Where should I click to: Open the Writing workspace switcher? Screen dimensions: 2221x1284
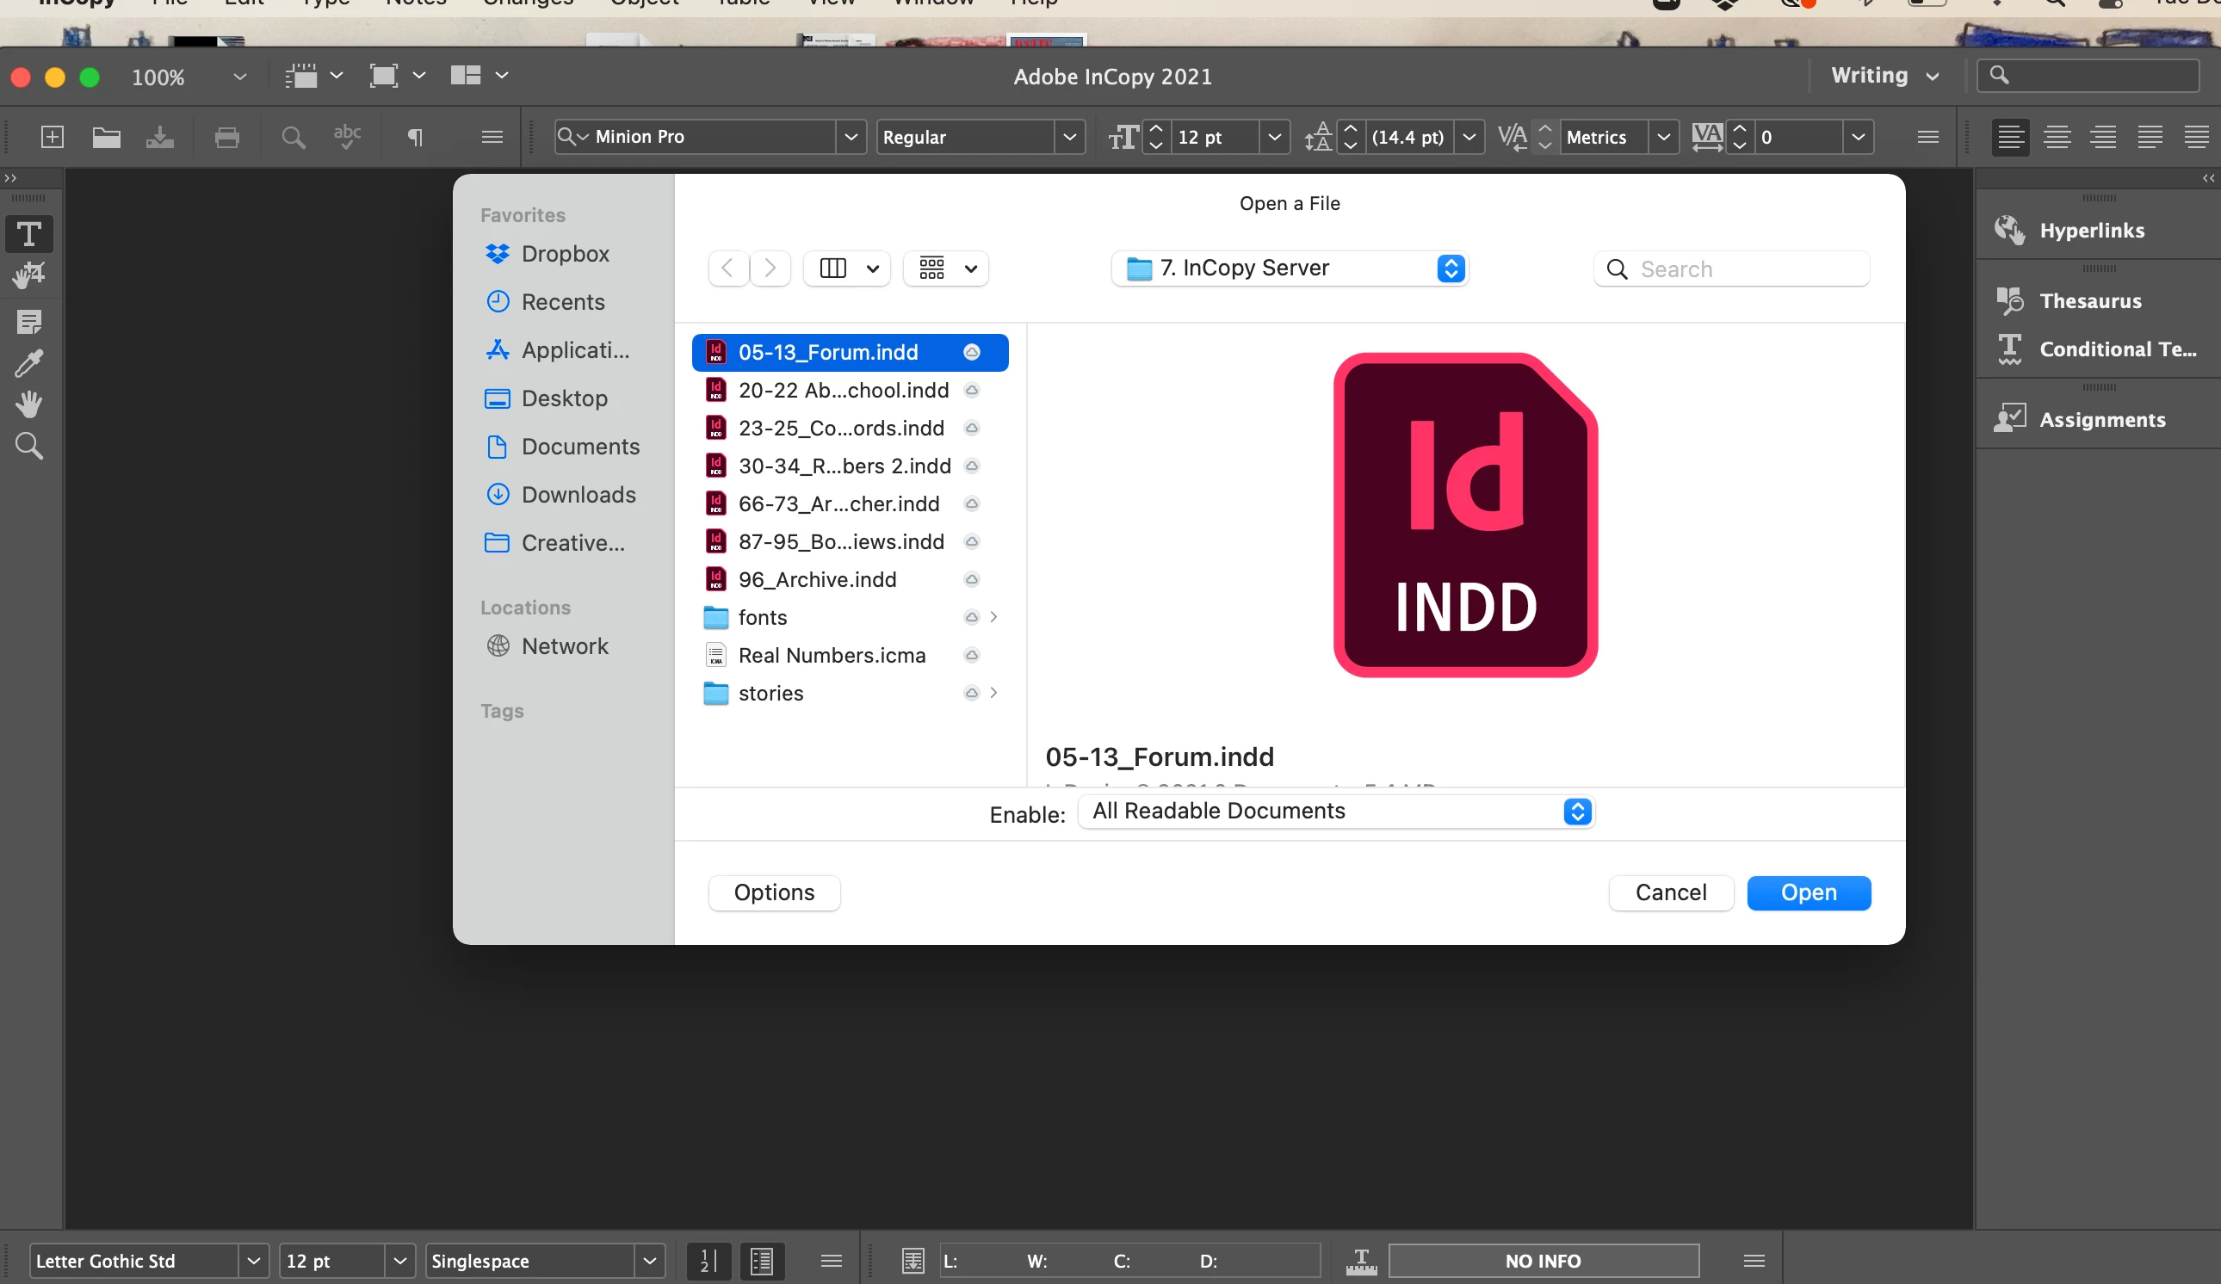point(1884,76)
